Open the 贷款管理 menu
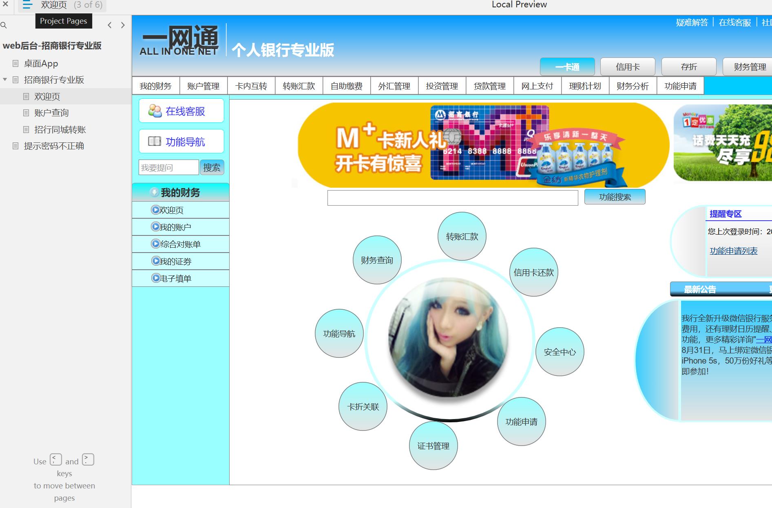Viewport: 772px width, 508px height. click(x=490, y=86)
